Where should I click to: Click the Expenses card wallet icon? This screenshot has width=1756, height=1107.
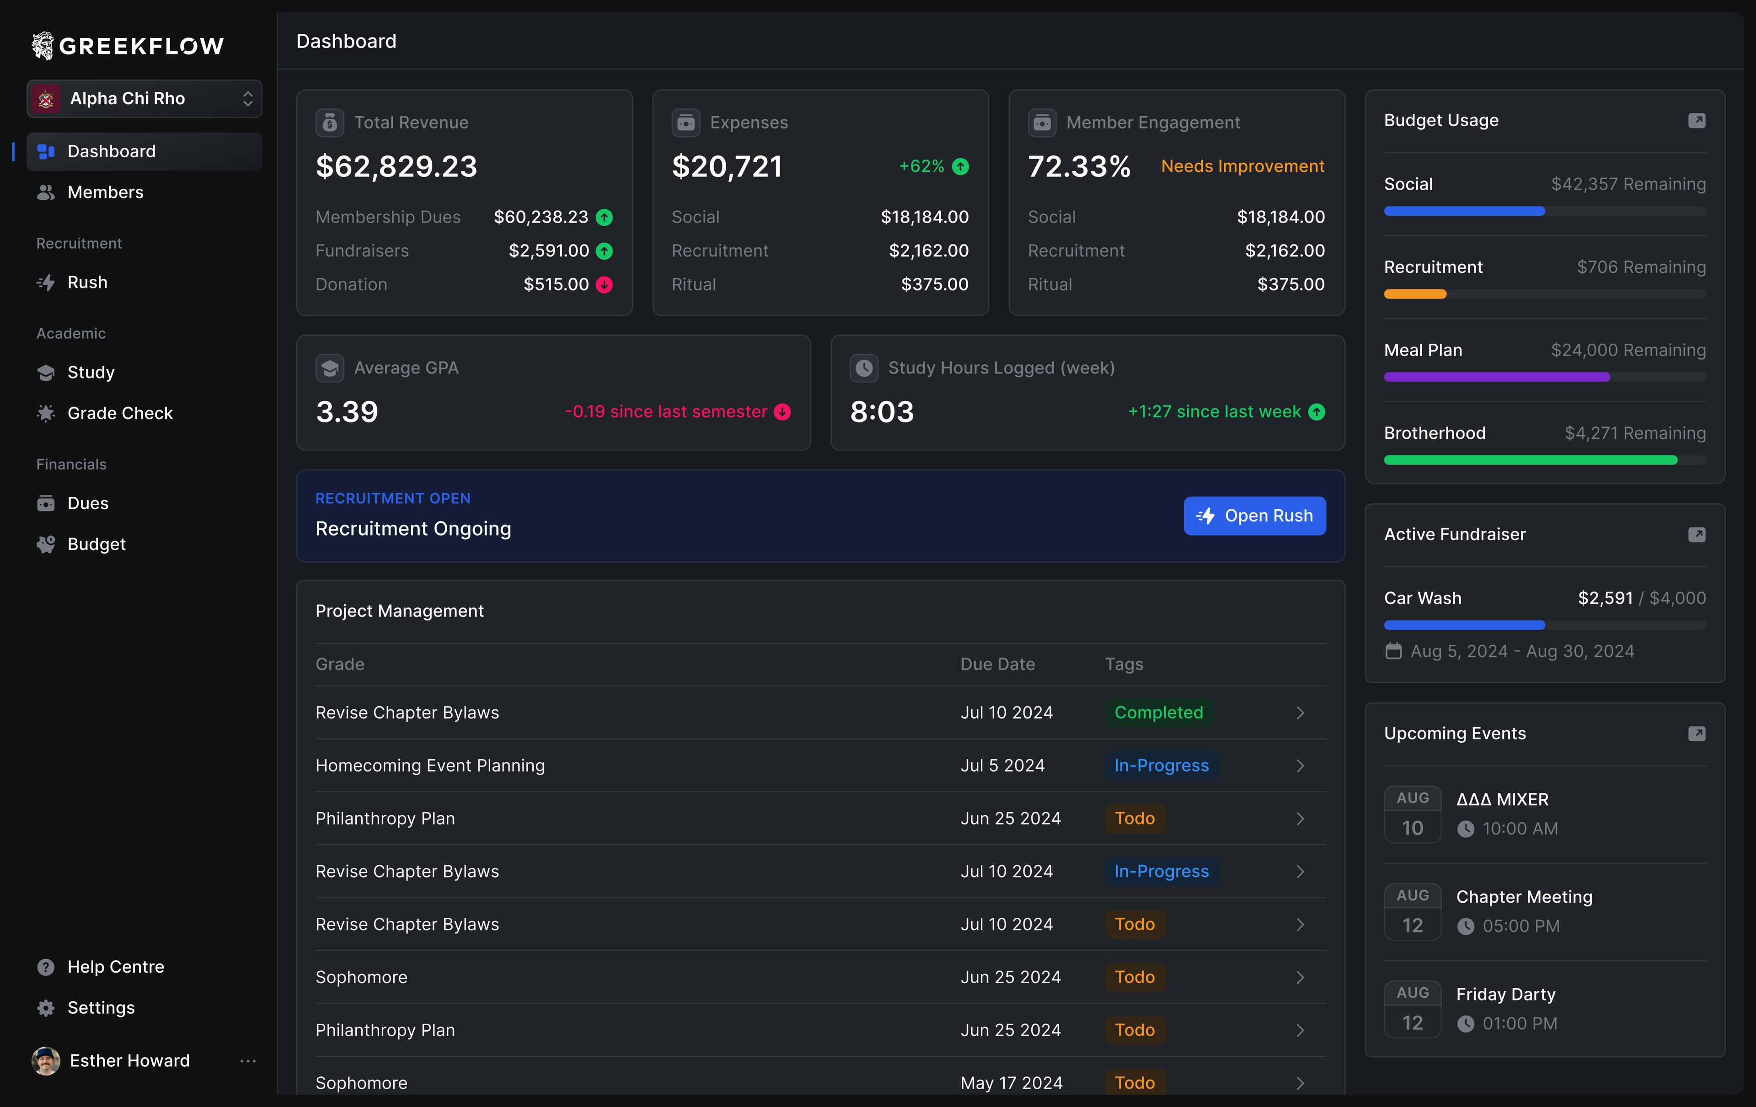click(685, 122)
